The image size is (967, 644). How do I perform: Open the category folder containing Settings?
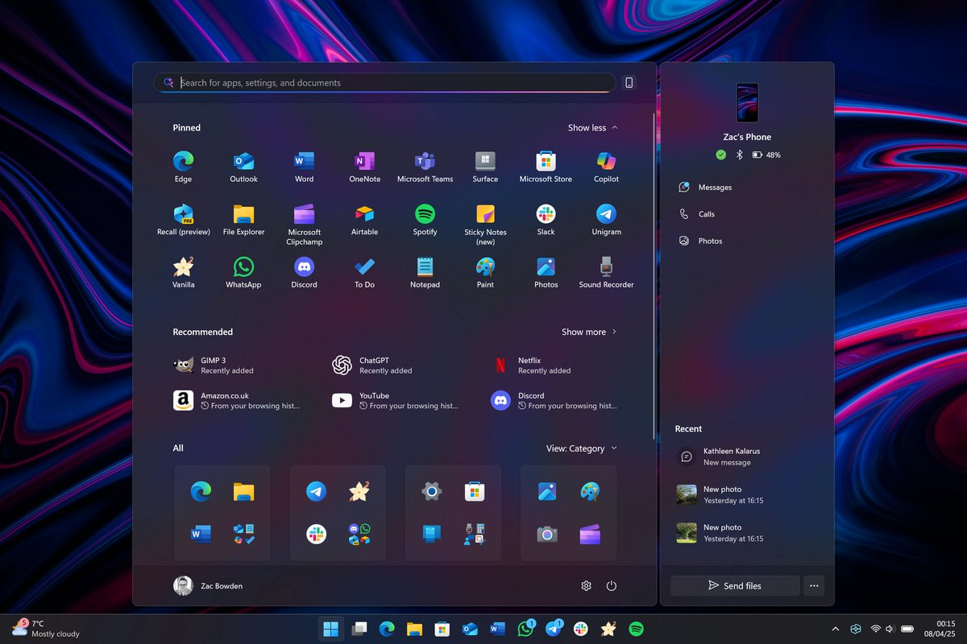click(x=453, y=513)
